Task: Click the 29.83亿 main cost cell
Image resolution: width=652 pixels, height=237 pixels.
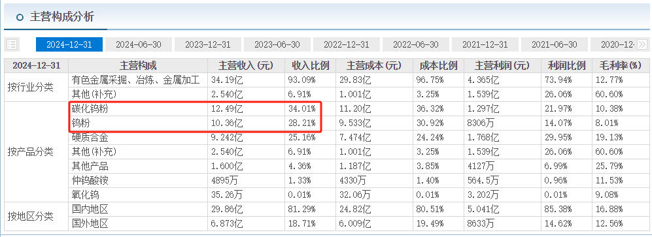Action: 354,80
